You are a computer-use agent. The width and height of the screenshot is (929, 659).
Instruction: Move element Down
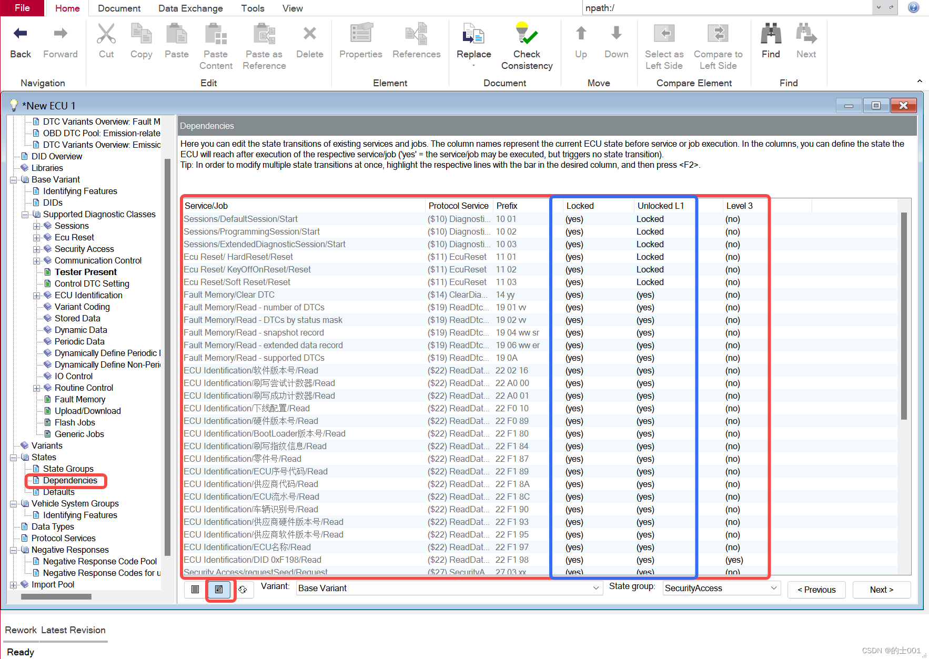coord(617,34)
